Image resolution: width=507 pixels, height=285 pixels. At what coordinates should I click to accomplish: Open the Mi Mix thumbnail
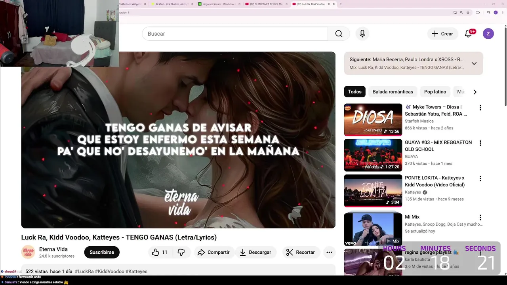click(373, 229)
